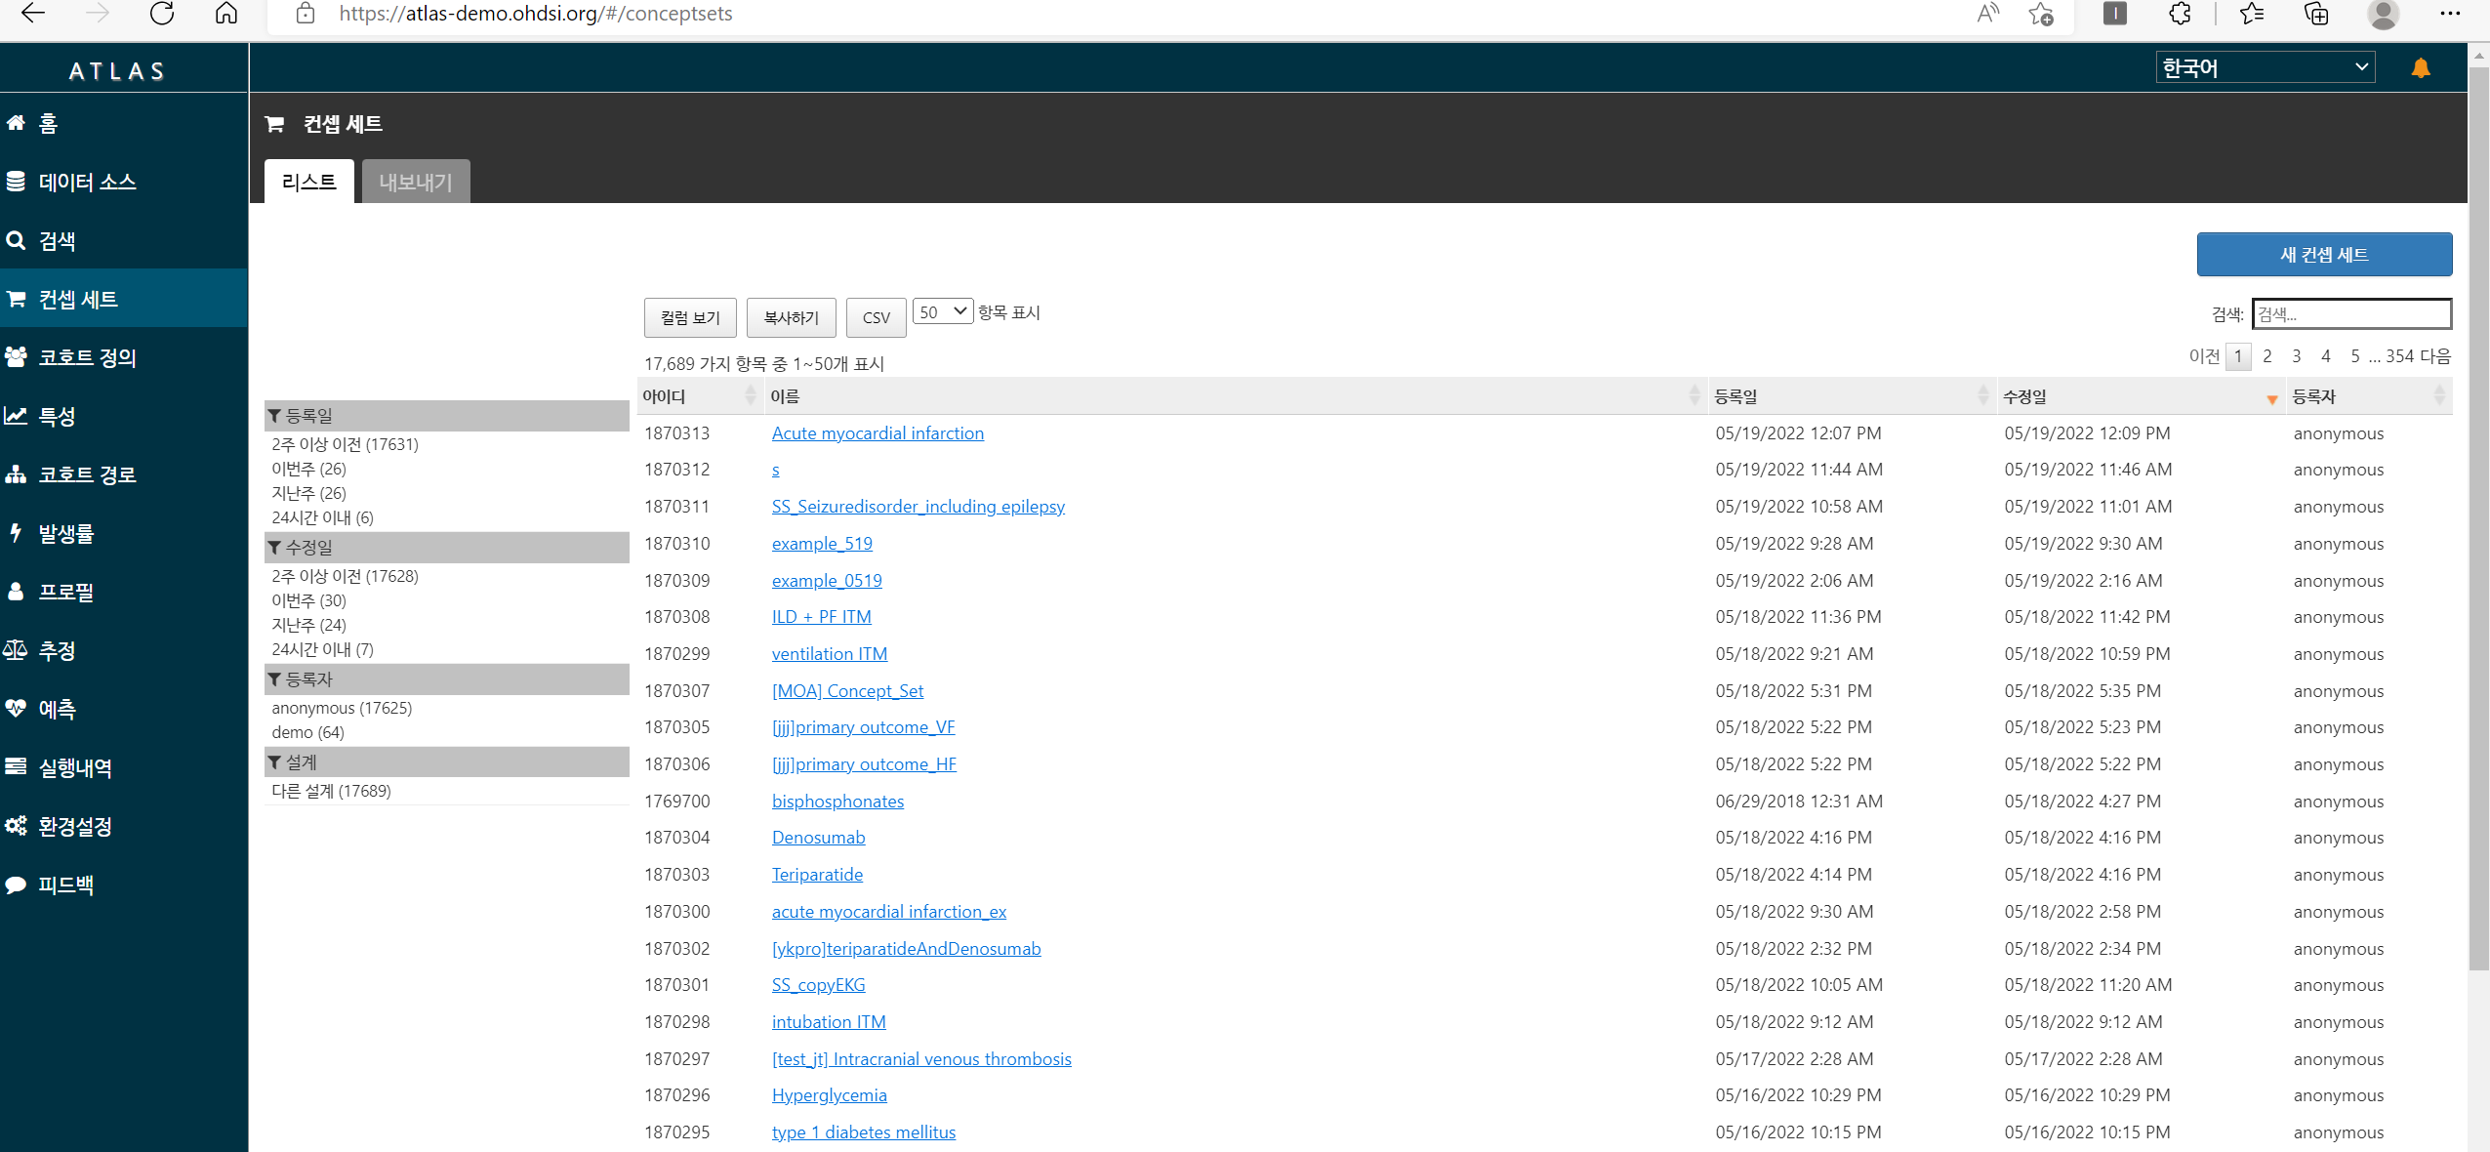The width and height of the screenshot is (2490, 1152).
Task: Open Cohort Definitions users icon
Action: point(16,357)
